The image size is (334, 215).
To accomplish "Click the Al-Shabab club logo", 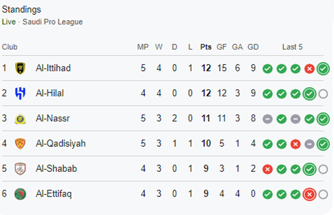I will coord(20,169).
